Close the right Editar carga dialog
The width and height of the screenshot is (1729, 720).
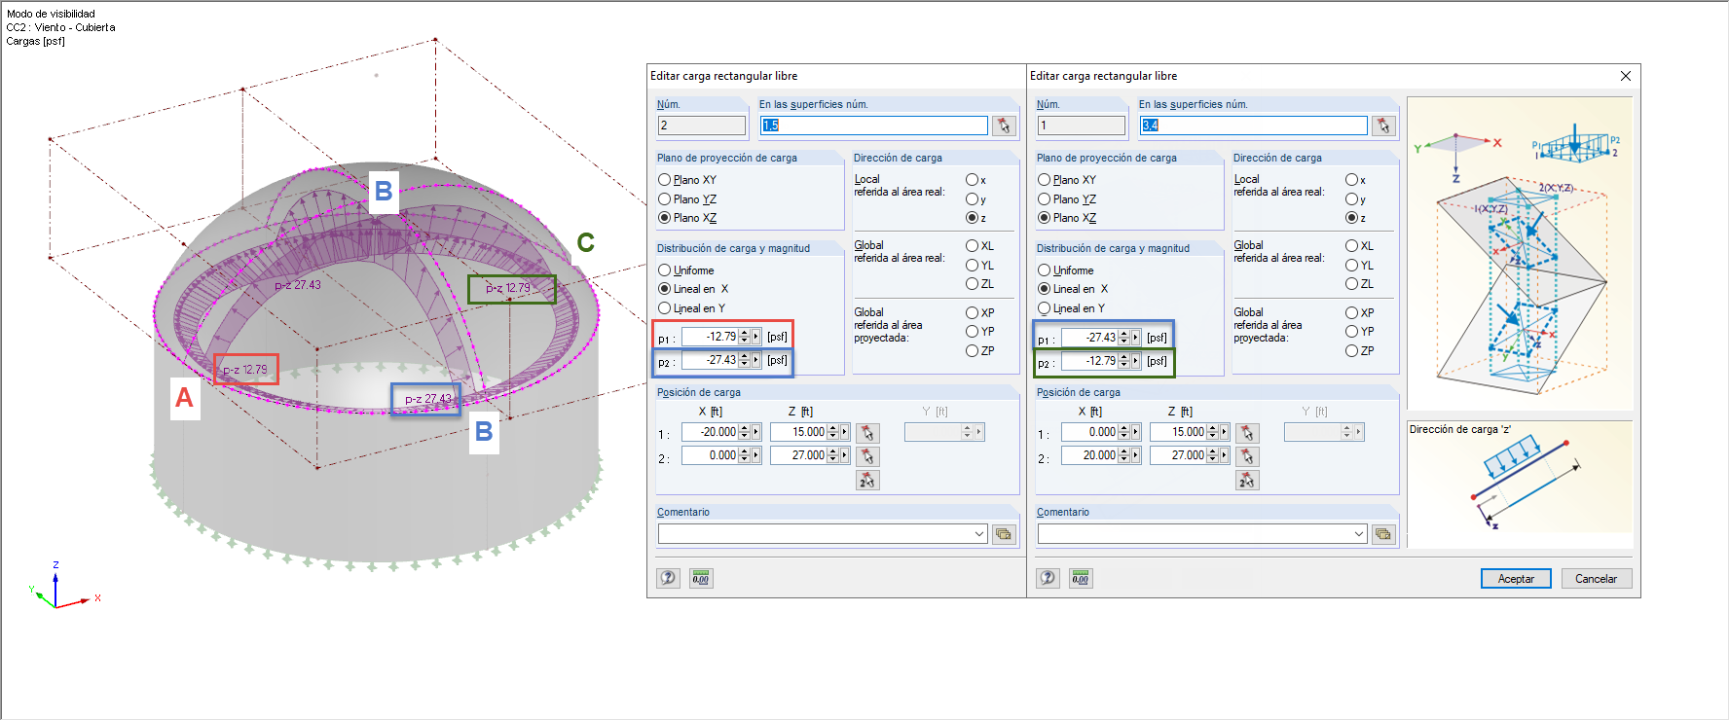point(1625,76)
